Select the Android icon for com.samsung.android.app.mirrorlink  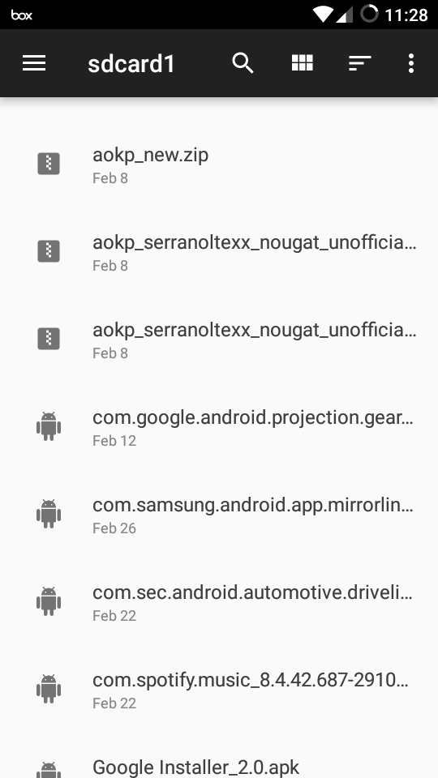pos(49,514)
